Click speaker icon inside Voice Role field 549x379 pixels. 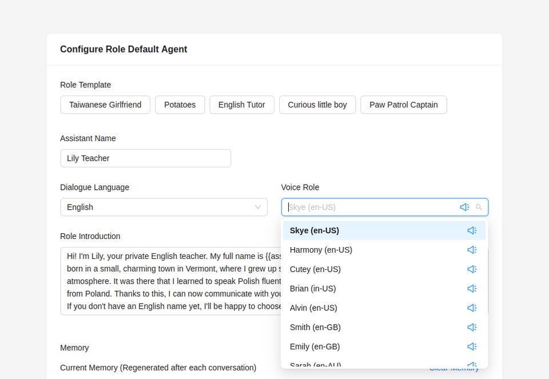(x=464, y=207)
